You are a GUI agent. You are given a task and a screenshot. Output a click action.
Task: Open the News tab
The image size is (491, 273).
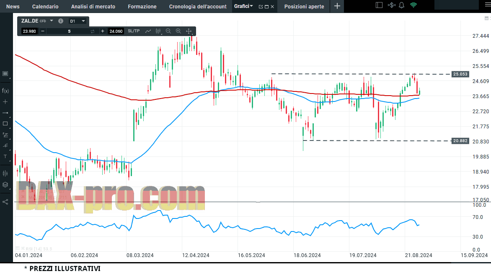(13, 7)
